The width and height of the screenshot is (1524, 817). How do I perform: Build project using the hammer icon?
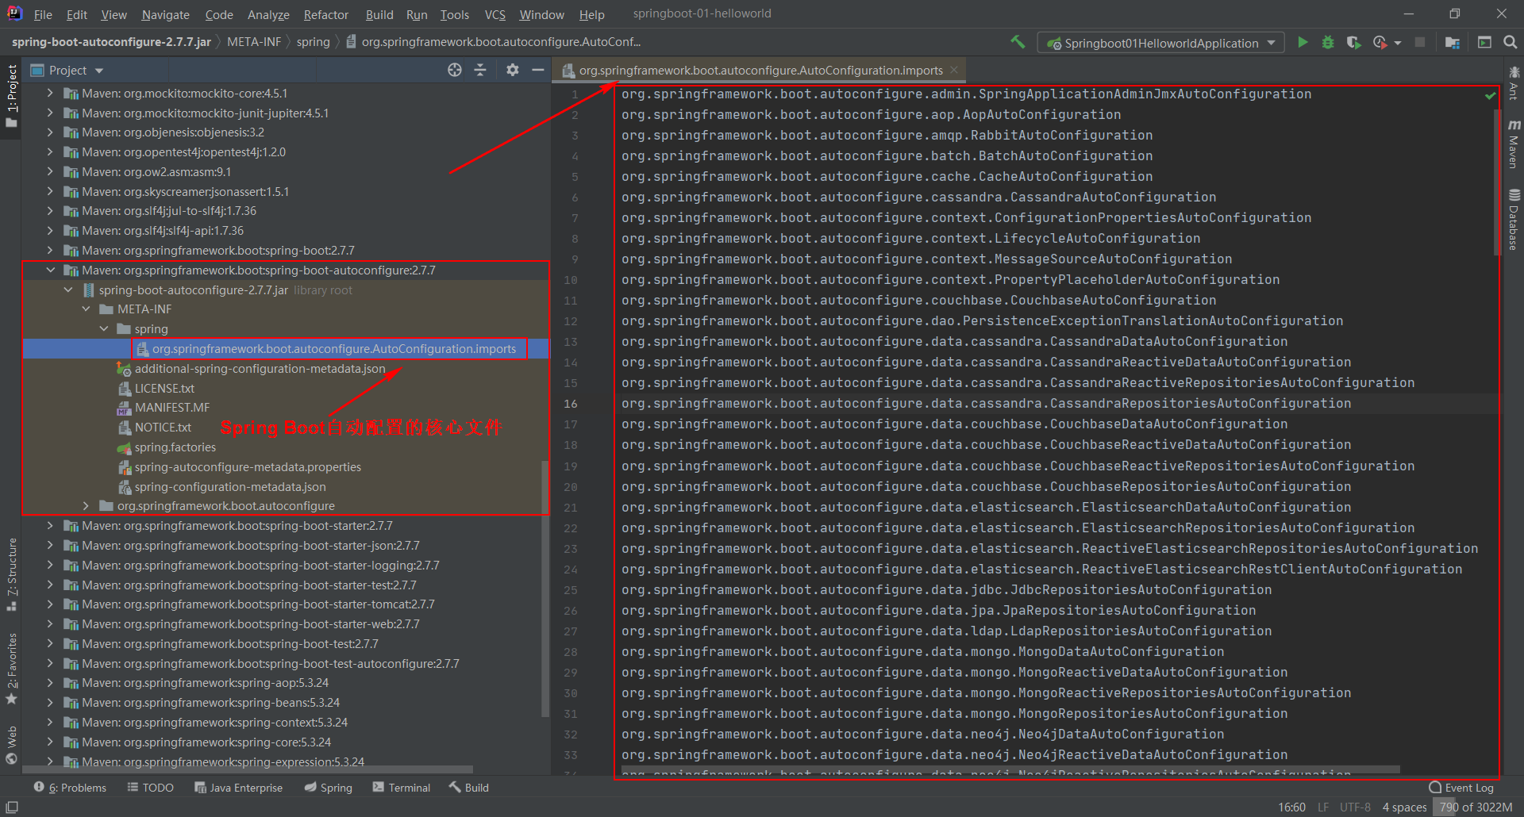1018,43
